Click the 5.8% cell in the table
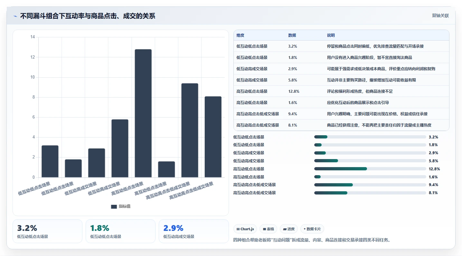The image size is (462, 256). (293, 80)
